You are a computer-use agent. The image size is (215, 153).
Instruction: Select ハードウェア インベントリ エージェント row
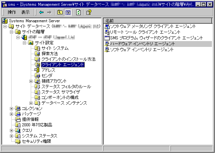pos(158,44)
